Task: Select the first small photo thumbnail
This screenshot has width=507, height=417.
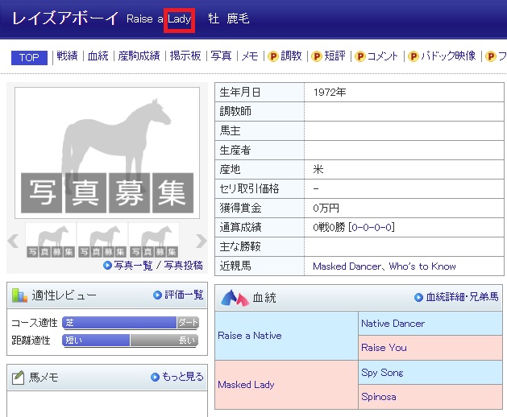Action: coord(51,241)
